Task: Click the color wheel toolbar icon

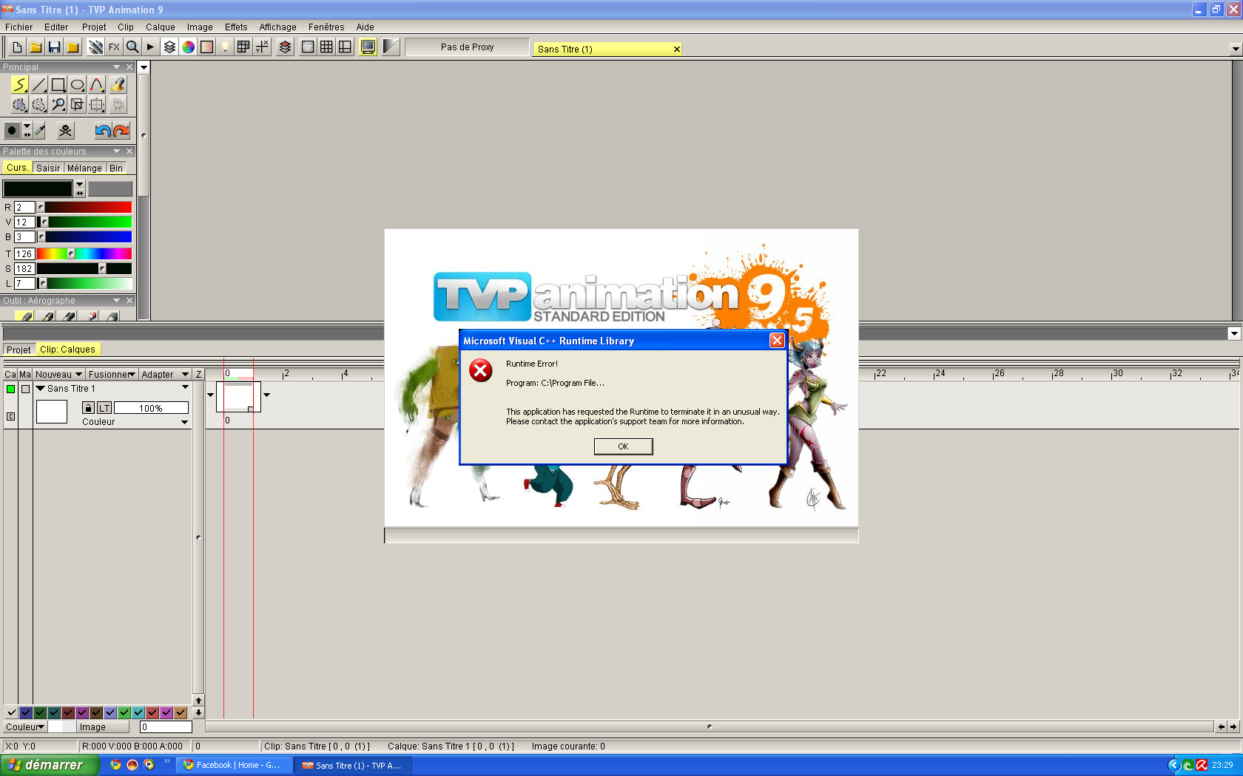Action: 189,47
